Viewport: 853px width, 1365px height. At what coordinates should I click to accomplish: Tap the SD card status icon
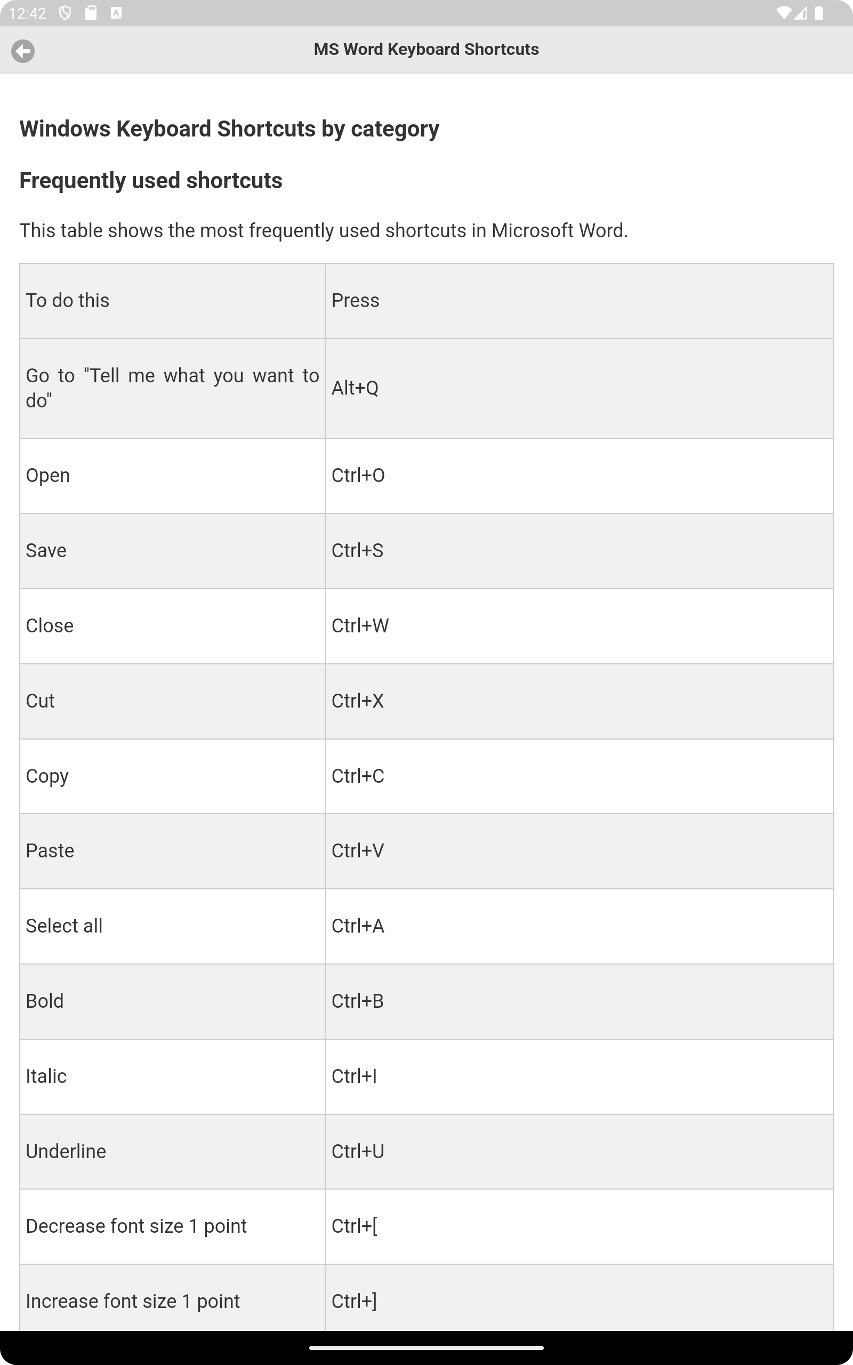pyautogui.click(x=91, y=13)
